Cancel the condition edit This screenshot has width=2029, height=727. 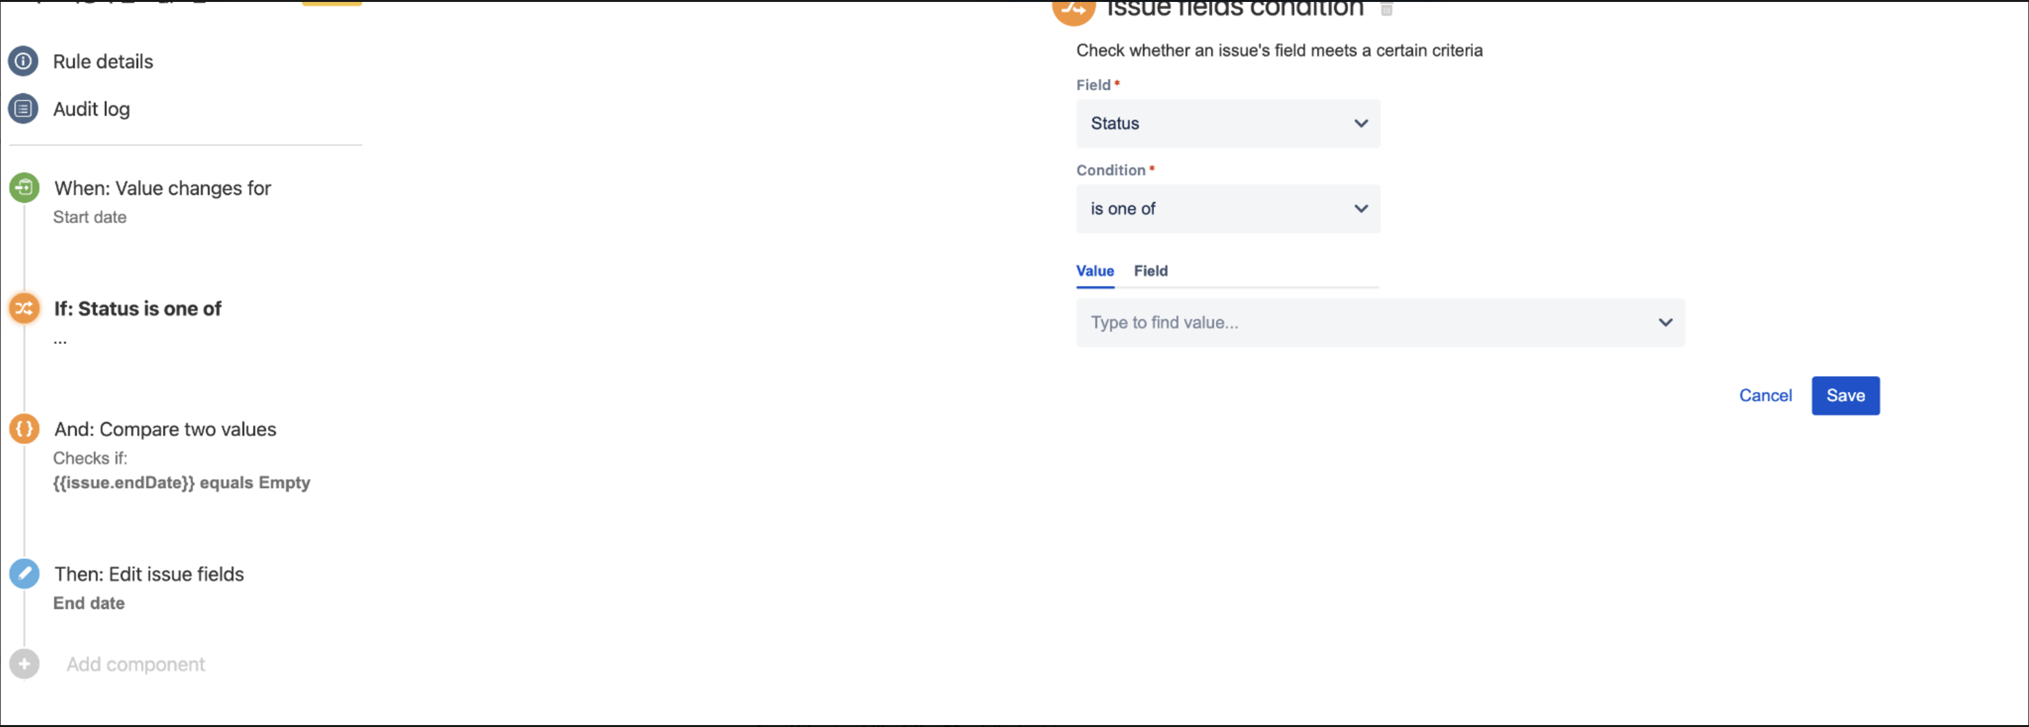pos(1765,396)
